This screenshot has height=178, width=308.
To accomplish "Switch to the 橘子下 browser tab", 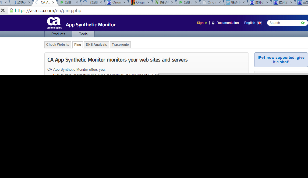I will point(235,2).
